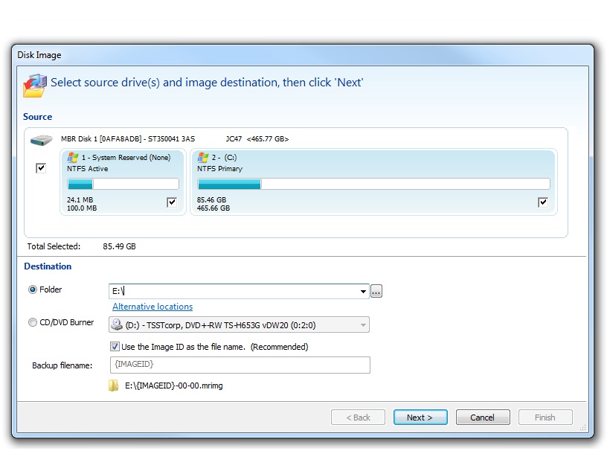Viewport: 607px width, 451px height.
Task: Select the CD/DVD Burner radio button
Action: tap(33, 322)
